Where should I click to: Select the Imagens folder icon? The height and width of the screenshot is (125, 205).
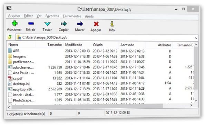(x=10, y=56)
